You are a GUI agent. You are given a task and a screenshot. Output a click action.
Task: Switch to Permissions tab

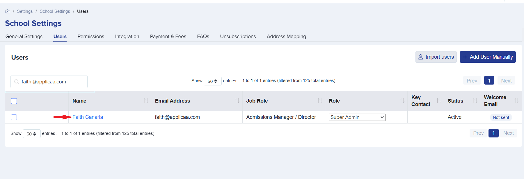point(91,36)
